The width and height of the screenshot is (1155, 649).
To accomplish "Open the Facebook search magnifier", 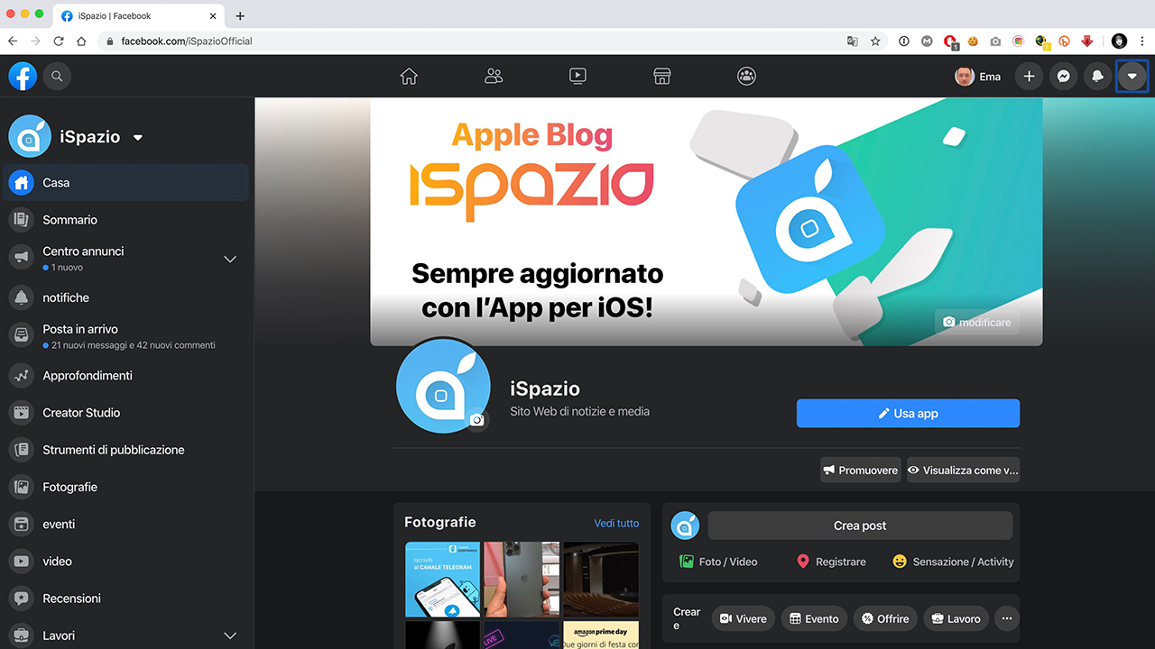I will tap(57, 77).
